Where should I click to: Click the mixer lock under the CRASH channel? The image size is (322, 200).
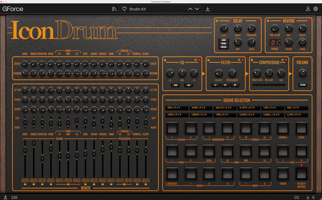pos(94,184)
